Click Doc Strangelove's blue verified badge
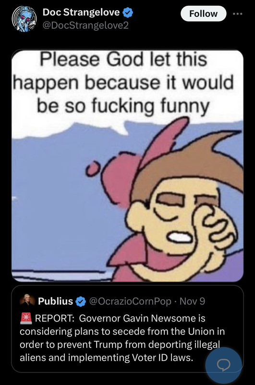The width and height of the screenshot is (255, 385). tap(128, 13)
